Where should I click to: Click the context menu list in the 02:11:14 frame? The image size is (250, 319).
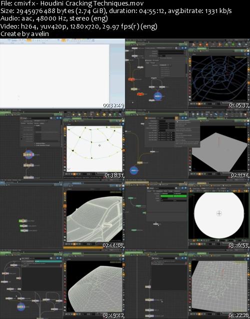(187, 134)
